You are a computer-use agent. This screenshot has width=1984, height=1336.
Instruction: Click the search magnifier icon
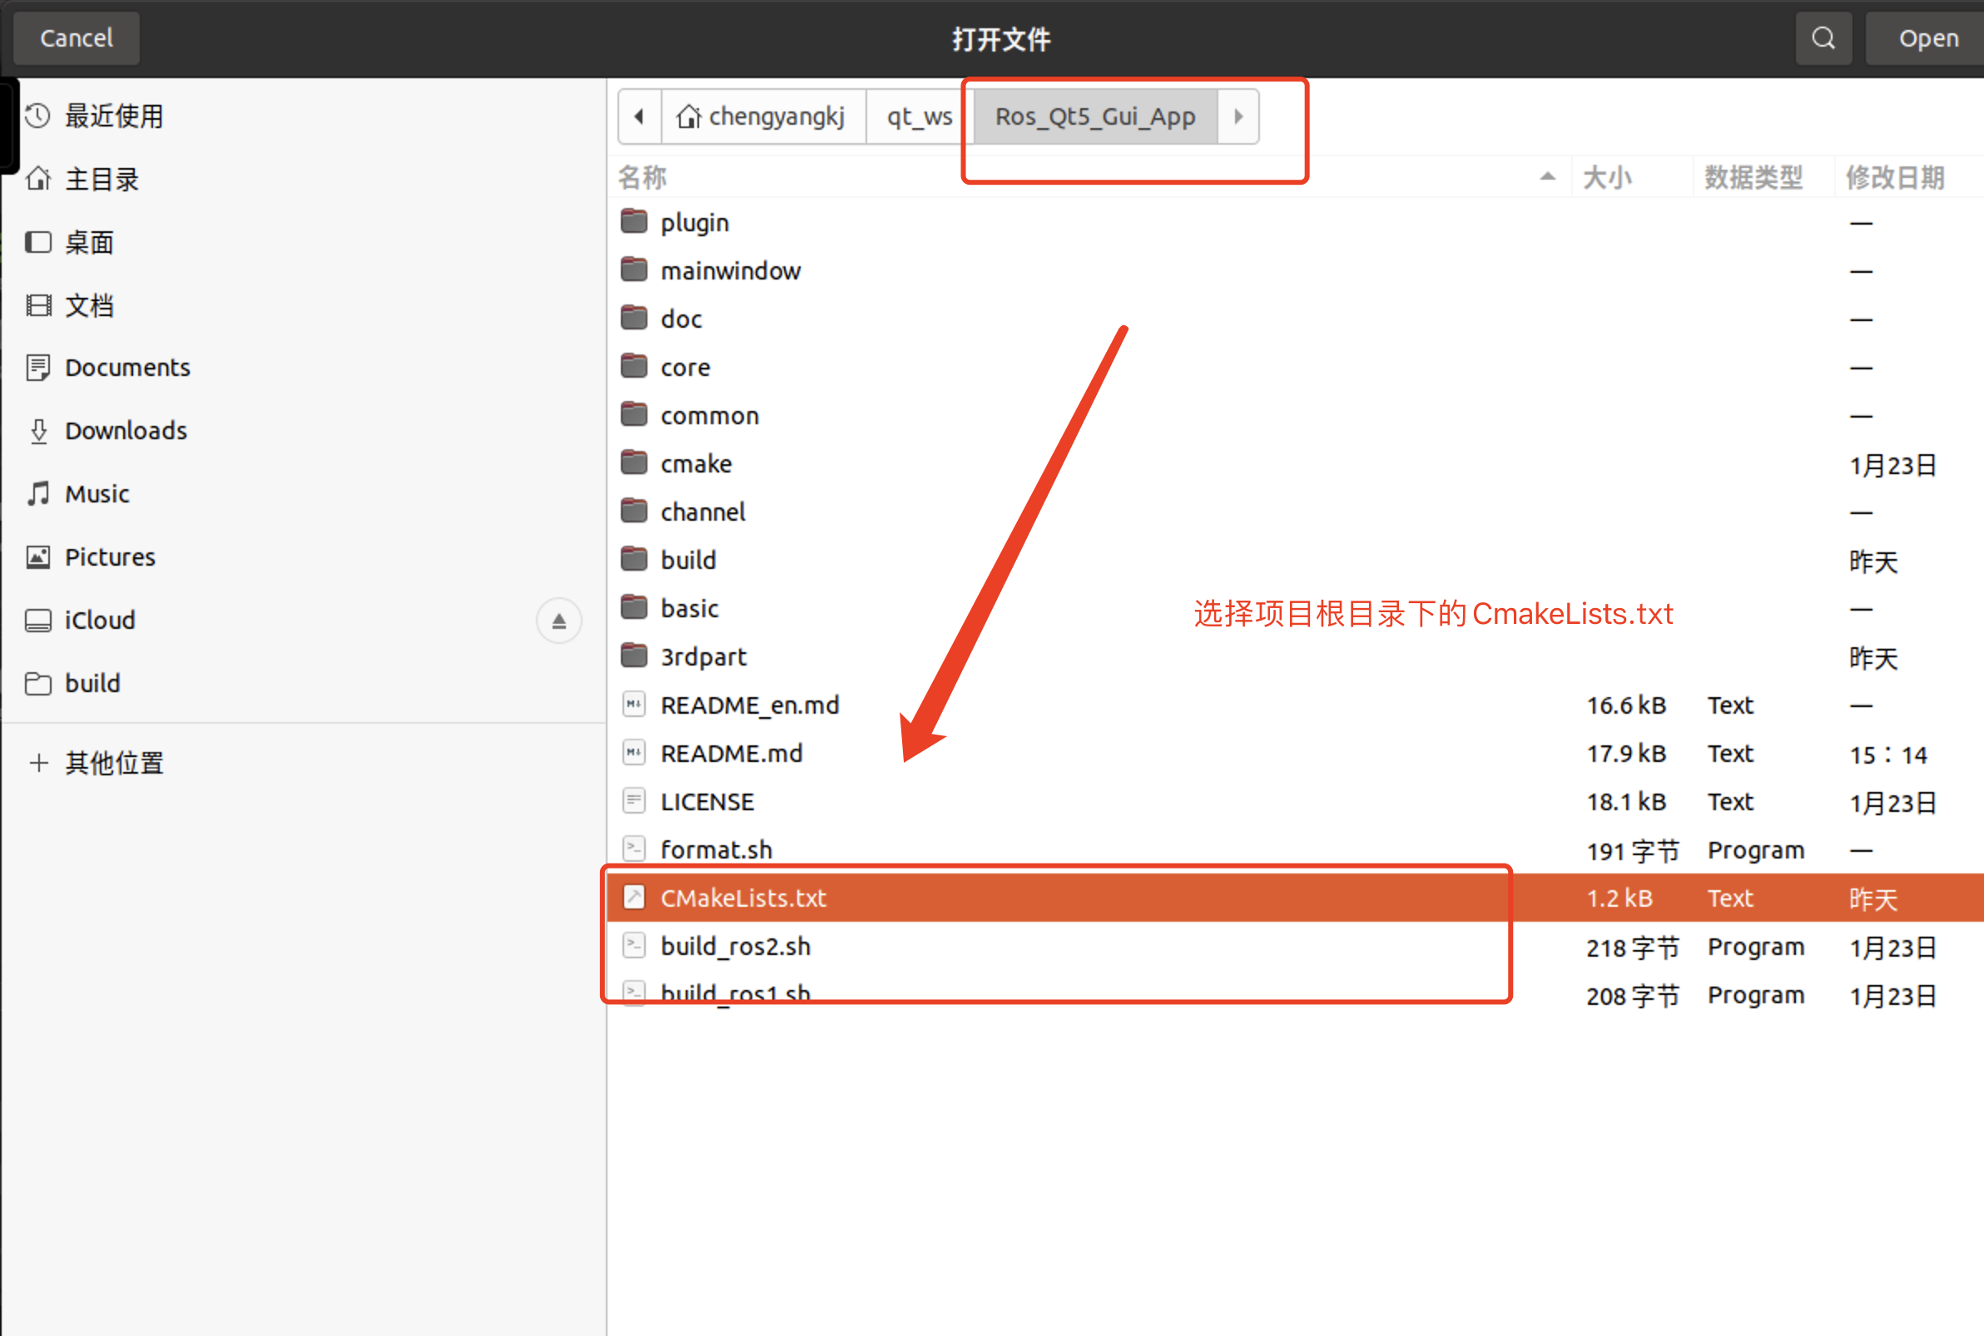coord(1823,38)
